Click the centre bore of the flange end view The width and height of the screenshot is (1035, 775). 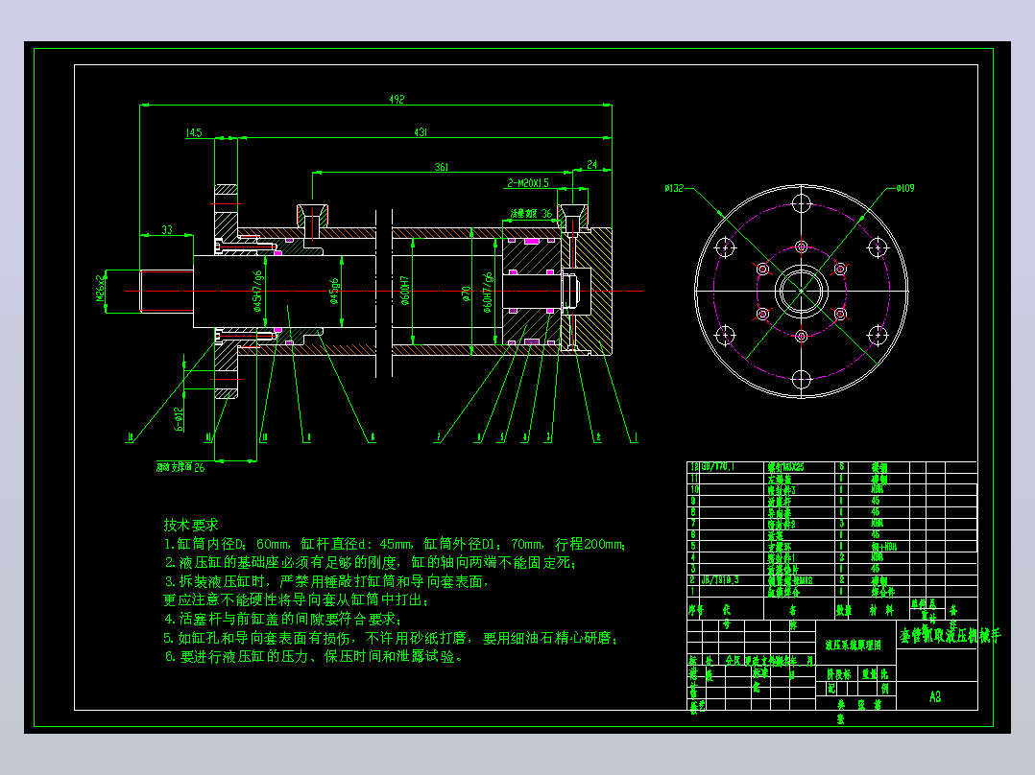(802, 291)
